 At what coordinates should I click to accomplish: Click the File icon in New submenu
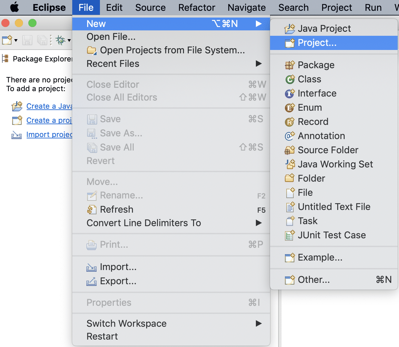290,193
